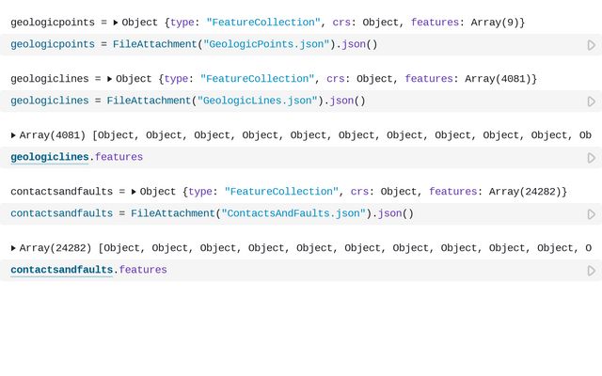Expand the geologiclines Object output
Viewport: 602px width, 376px height.
point(110,79)
